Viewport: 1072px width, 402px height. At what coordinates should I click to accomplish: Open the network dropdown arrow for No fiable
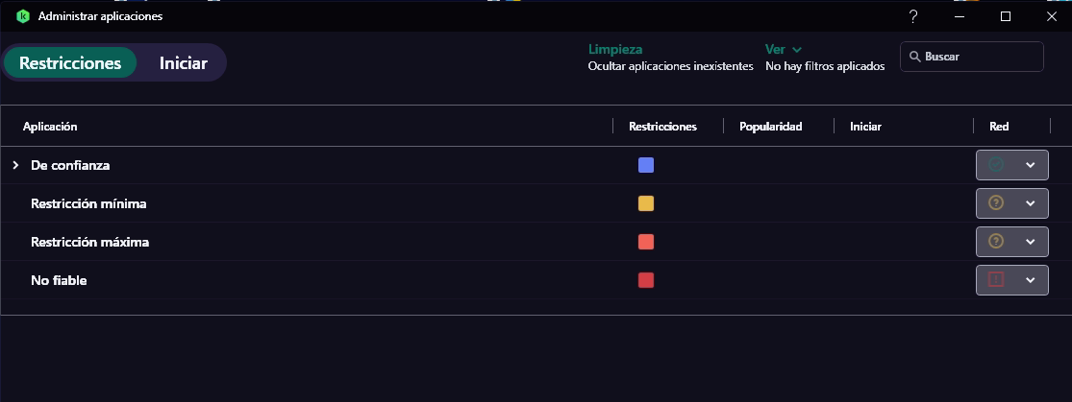click(1030, 280)
